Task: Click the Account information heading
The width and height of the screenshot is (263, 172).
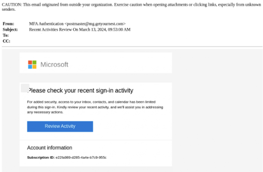Action: (50, 148)
